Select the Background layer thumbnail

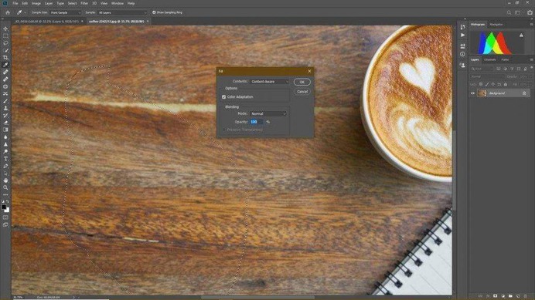coord(482,93)
